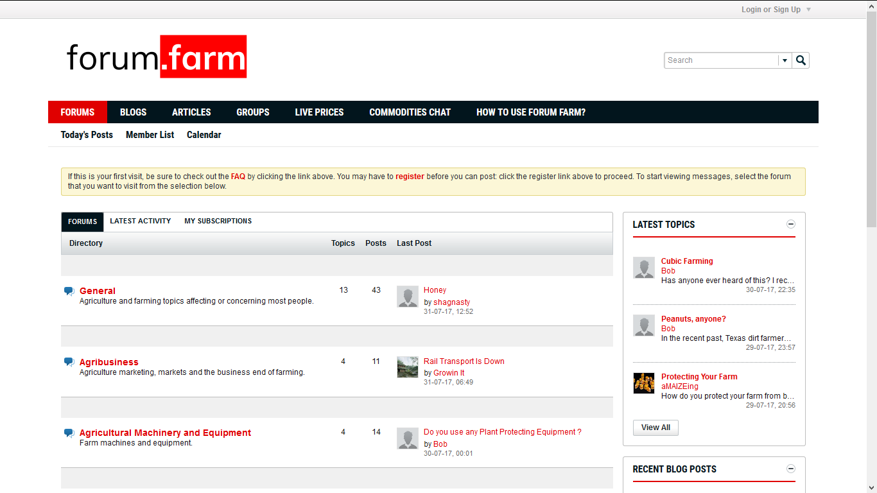Open Growin It's profile link
This screenshot has width=877, height=493.
(x=449, y=373)
